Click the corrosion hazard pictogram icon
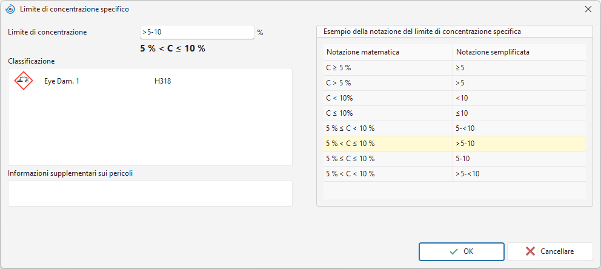Screen dimensions: 601x269 [24, 81]
